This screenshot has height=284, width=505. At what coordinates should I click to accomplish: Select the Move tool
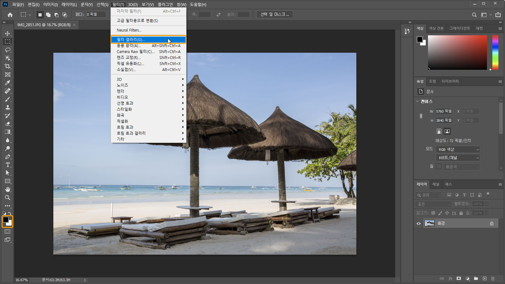pos(8,33)
